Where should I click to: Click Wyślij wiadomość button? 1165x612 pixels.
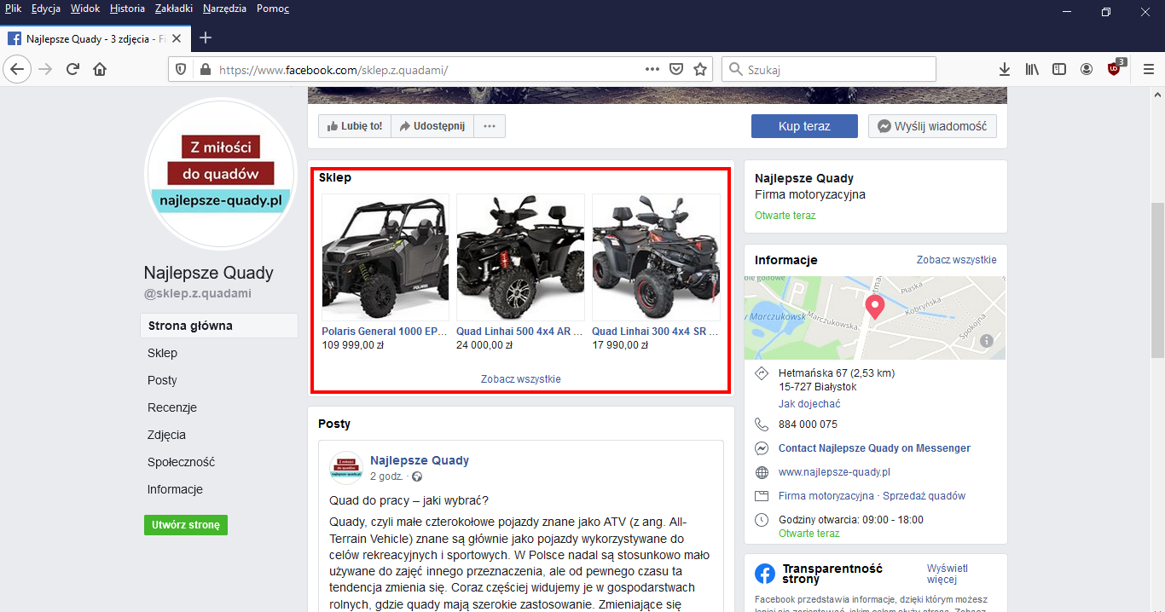[932, 126]
